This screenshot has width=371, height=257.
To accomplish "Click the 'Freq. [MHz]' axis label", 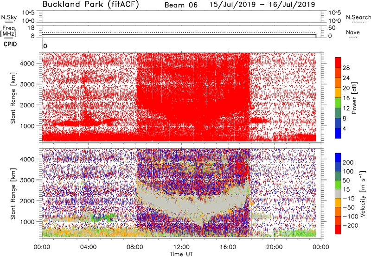I will [9, 31].
